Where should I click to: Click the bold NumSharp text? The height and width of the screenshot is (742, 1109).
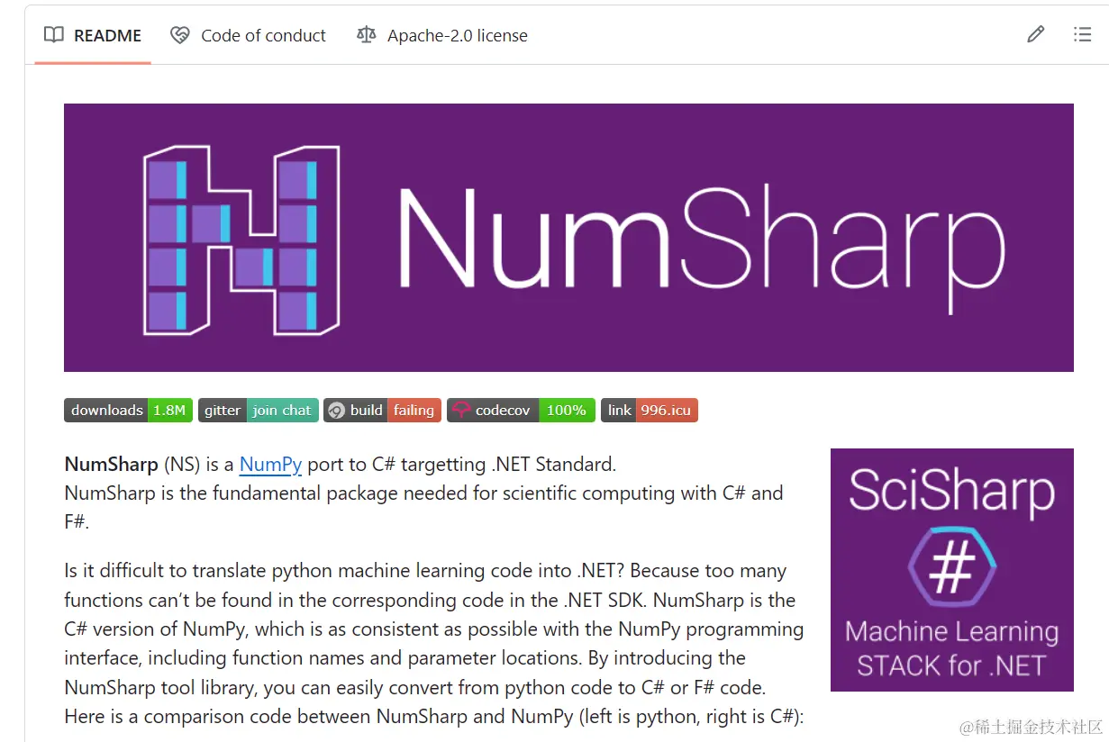click(x=111, y=465)
